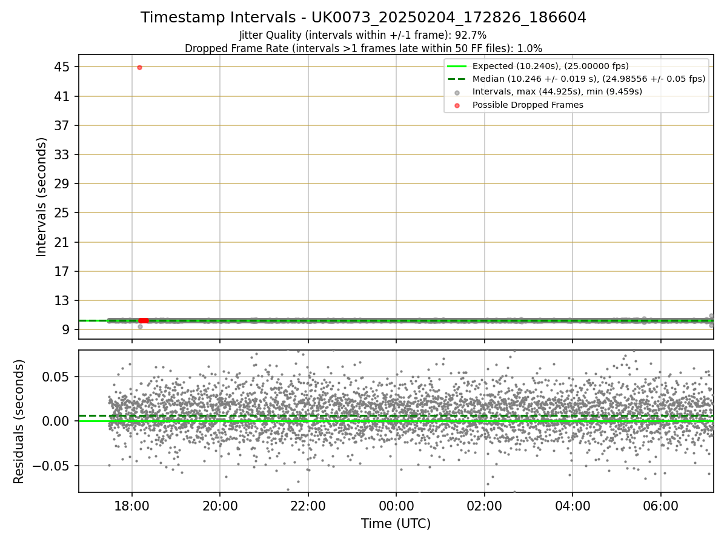
Task: Click the '18:00' x-axis tick label
Action: coord(132,506)
